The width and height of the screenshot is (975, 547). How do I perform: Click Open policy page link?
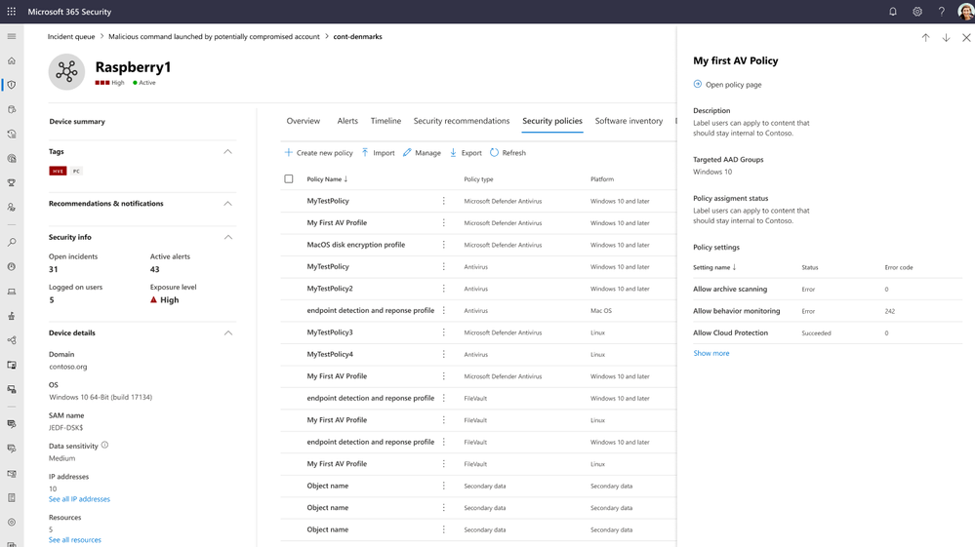tap(733, 85)
